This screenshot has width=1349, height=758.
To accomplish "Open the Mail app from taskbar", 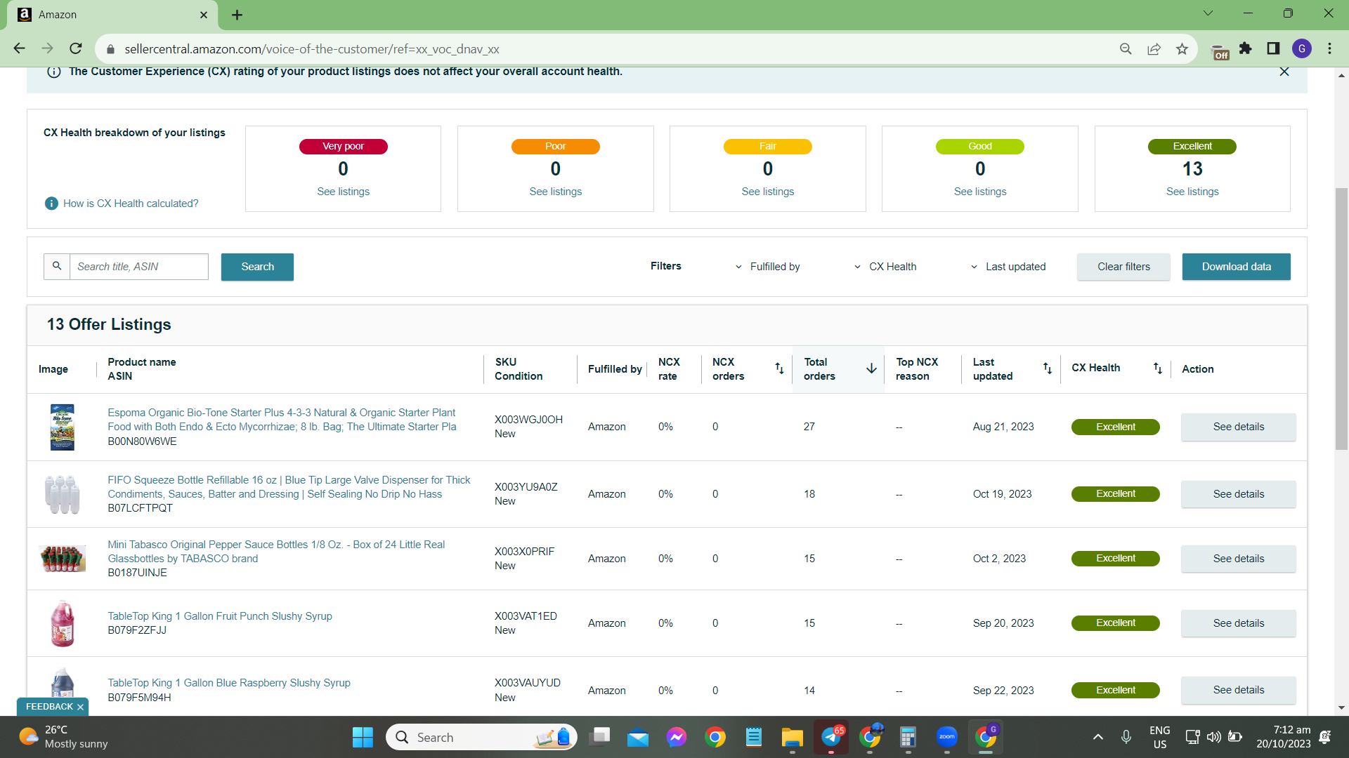I will (638, 738).
